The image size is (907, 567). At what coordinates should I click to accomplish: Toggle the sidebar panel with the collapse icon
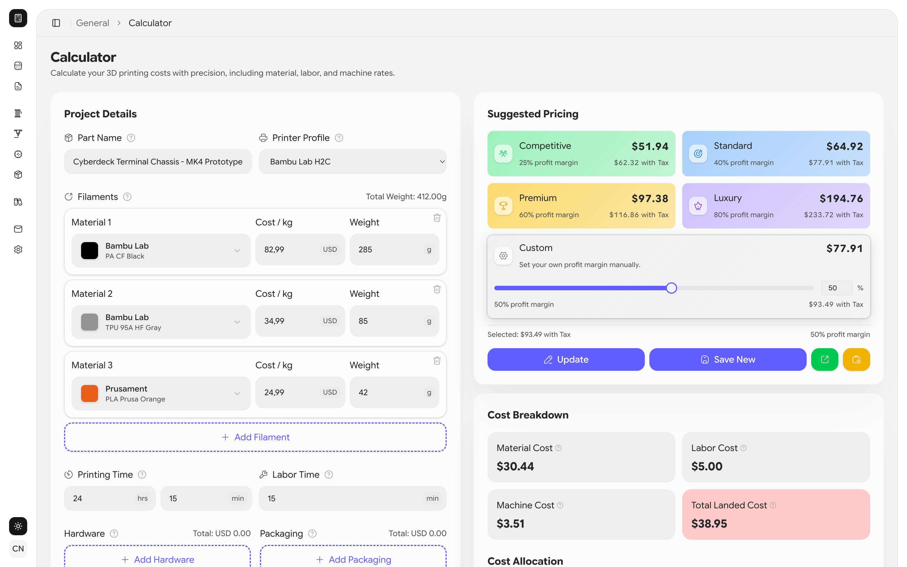56,23
